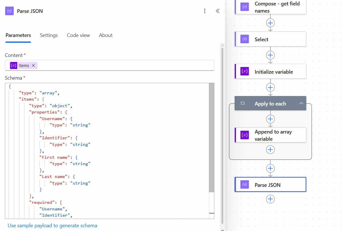Click the parameters panel vertical scrollbar
This screenshot has height=231, width=343.
(222, 136)
